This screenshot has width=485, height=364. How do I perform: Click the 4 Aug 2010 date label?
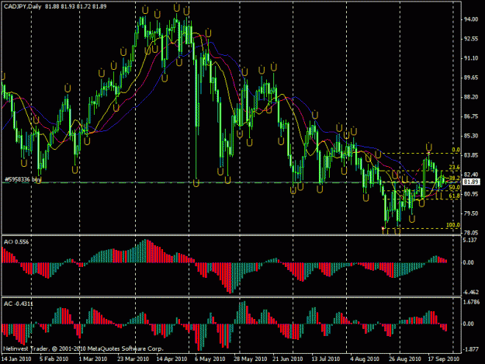pos(365,359)
